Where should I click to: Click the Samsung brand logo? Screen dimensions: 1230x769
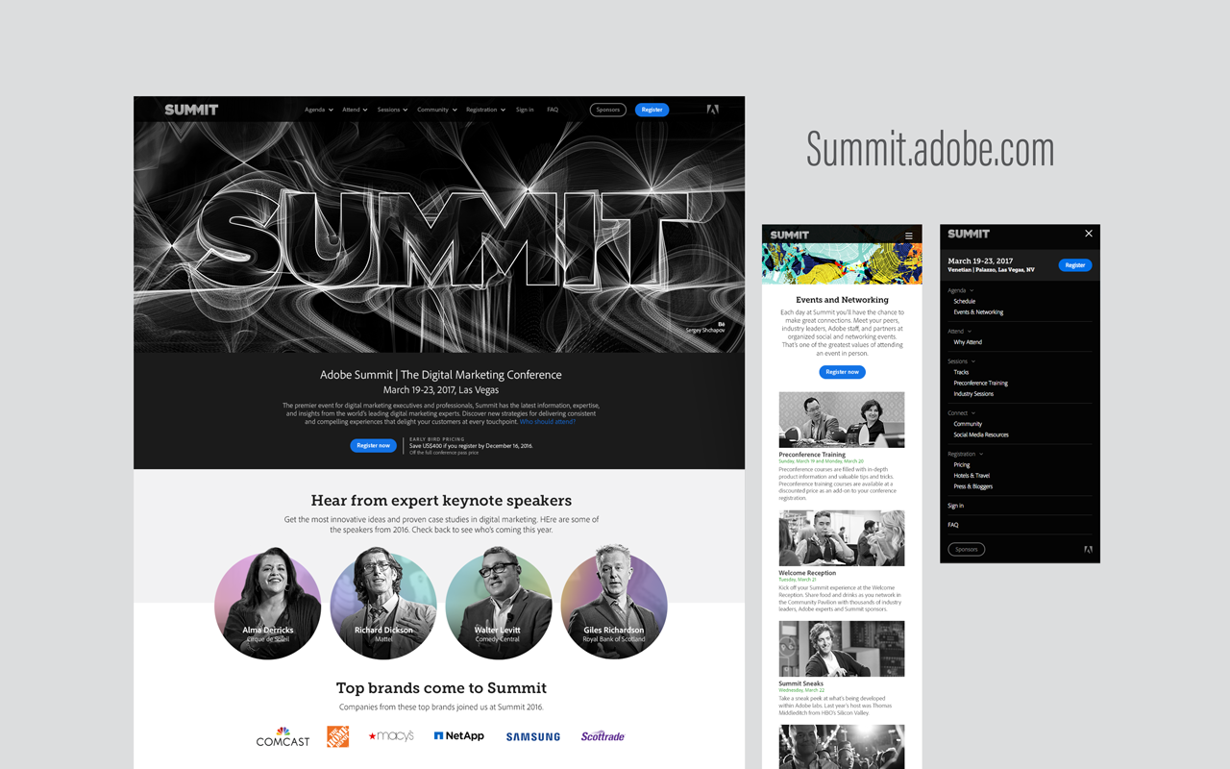click(533, 737)
